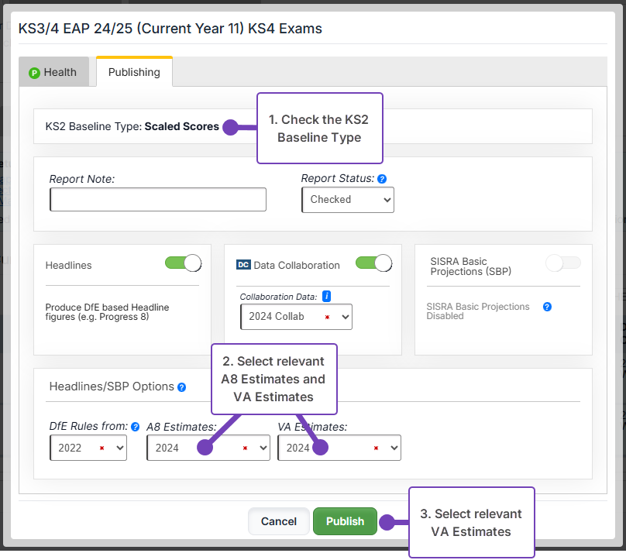Open the Report Status dropdown
The image size is (626, 560).
pyautogui.click(x=347, y=200)
